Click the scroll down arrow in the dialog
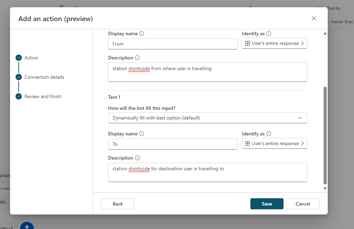Viewport: 354px width, 229px height. click(x=325, y=188)
